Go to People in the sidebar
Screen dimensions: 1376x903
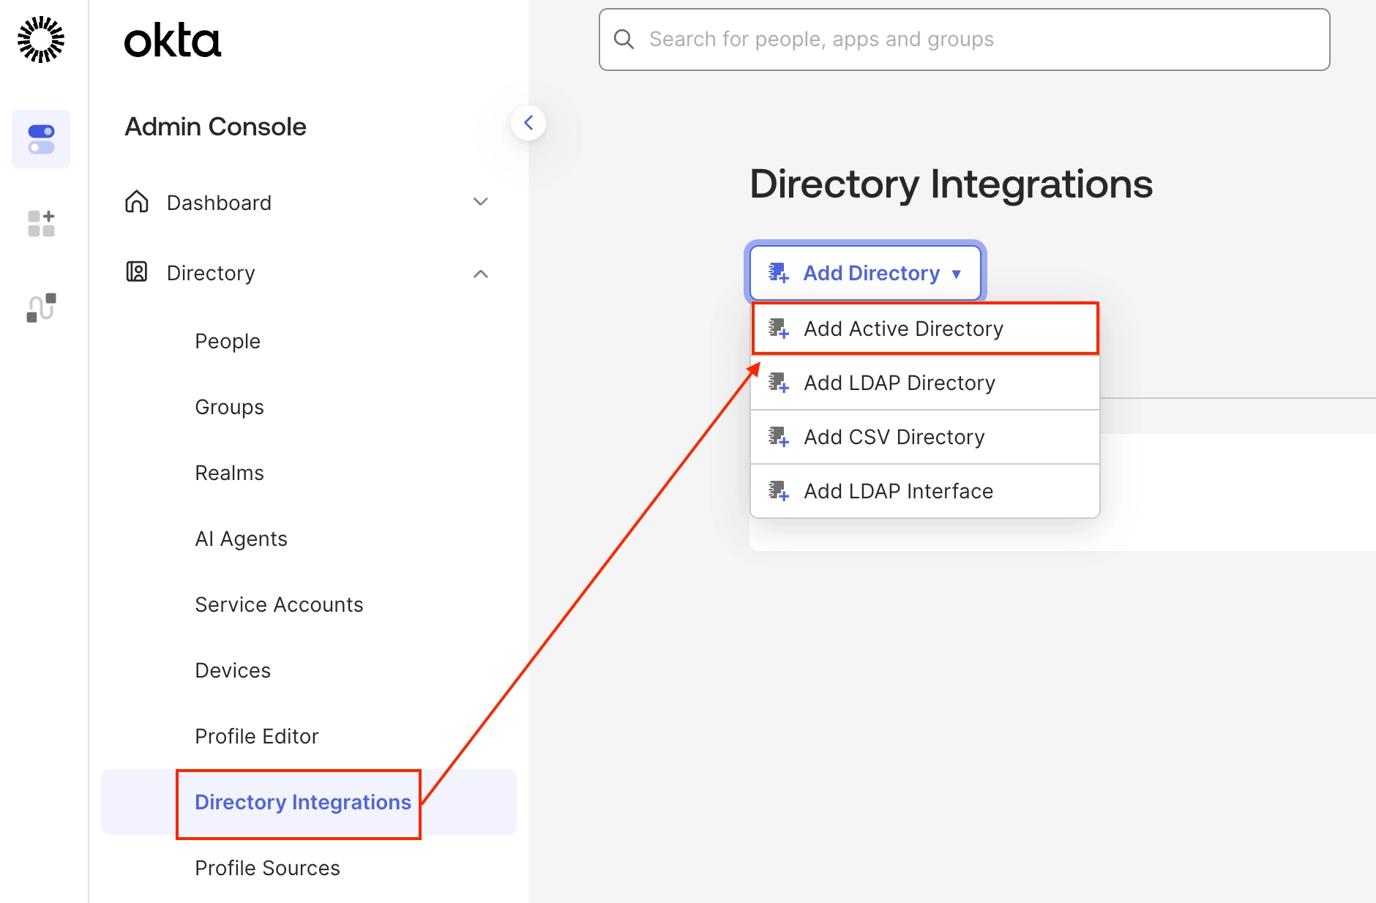pyautogui.click(x=228, y=341)
